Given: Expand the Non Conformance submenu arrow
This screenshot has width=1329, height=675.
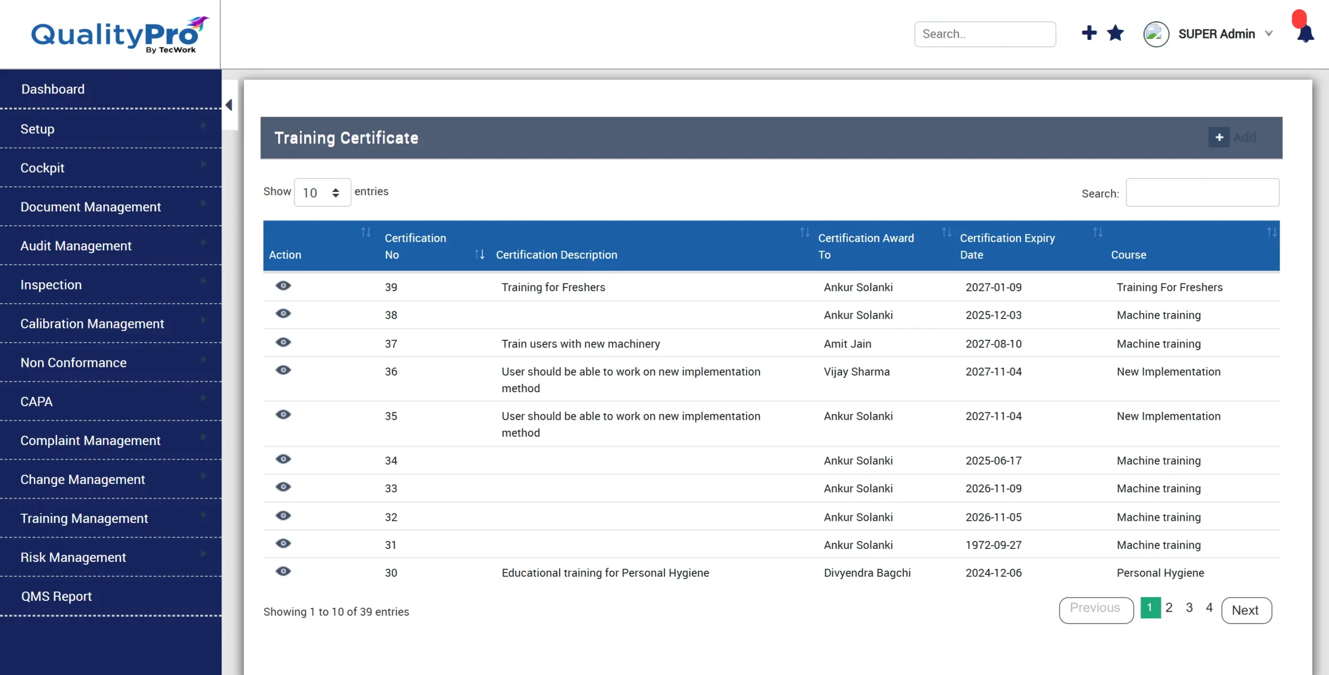Looking at the screenshot, I should click(204, 359).
